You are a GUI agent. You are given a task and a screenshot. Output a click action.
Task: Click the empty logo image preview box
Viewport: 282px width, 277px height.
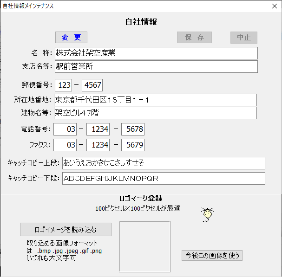click(144, 246)
